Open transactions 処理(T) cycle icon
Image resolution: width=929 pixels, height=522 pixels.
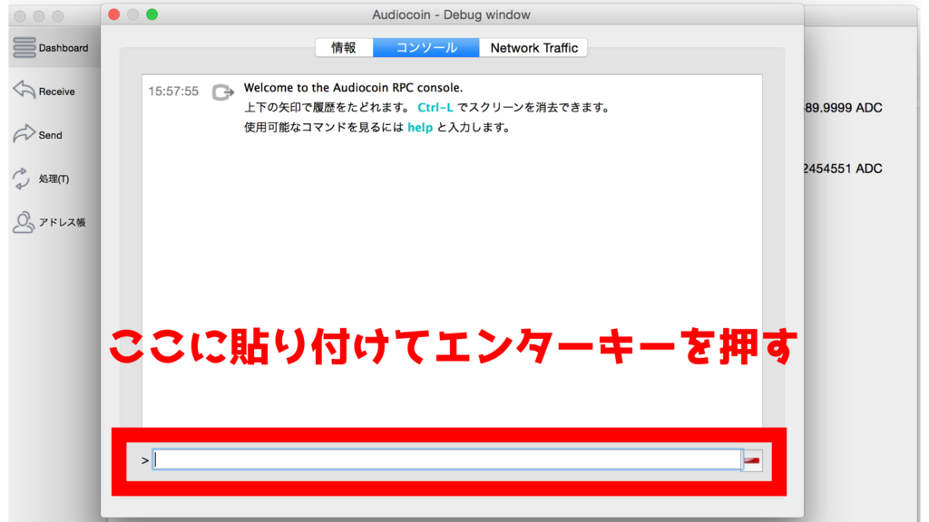pyautogui.click(x=22, y=179)
